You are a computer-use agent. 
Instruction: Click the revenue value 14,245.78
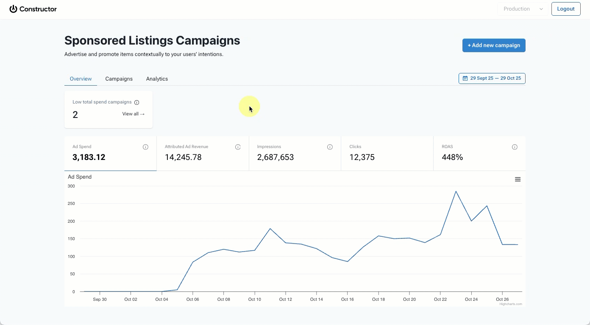pyautogui.click(x=183, y=157)
